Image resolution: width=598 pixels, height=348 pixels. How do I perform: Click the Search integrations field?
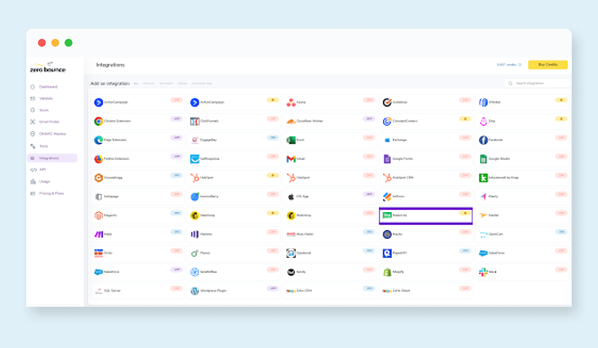coord(537,83)
